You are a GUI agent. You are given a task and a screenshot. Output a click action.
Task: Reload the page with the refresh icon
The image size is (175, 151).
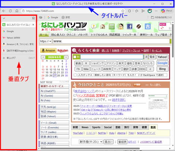pos(10,11)
